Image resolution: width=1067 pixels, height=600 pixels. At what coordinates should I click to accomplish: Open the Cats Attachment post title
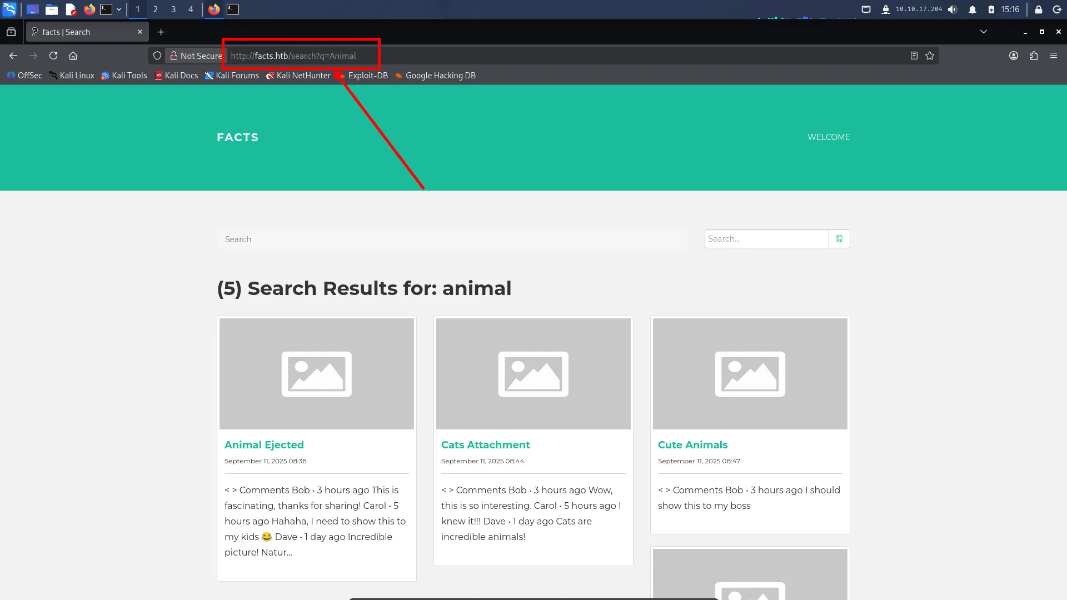pyautogui.click(x=485, y=445)
